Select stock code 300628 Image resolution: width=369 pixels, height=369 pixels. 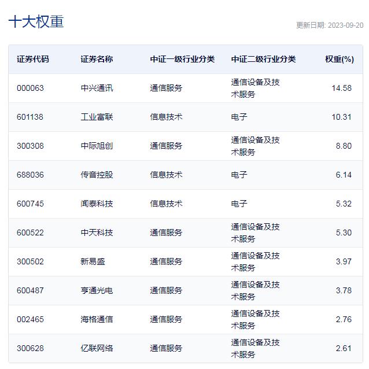click(30, 349)
